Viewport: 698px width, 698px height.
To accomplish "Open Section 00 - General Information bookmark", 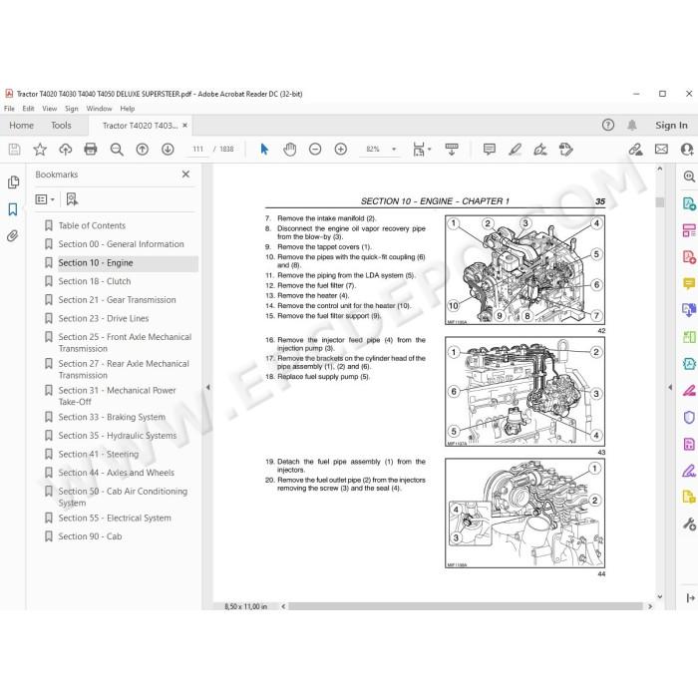I will click(121, 244).
